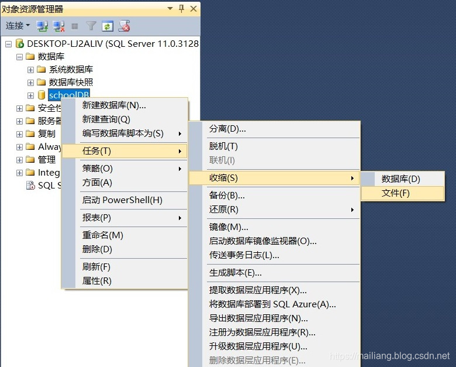The width and height of the screenshot is (456, 367).
Task: Close the 对象资源管理器 panel
Action: click(x=194, y=9)
